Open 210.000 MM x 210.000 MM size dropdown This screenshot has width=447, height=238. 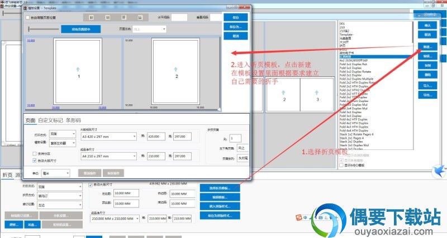tap(115, 218)
